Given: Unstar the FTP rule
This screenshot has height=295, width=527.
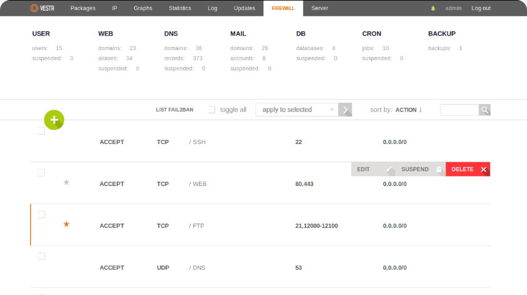Looking at the screenshot, I should pos(67,224).
